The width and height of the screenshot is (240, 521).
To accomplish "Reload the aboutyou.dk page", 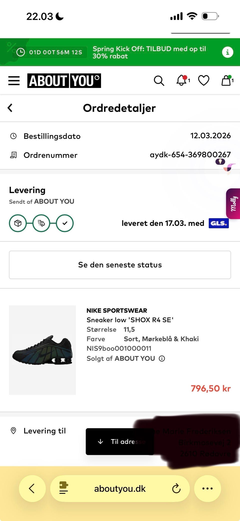I will pyautogui.click(x=176, y=488).
